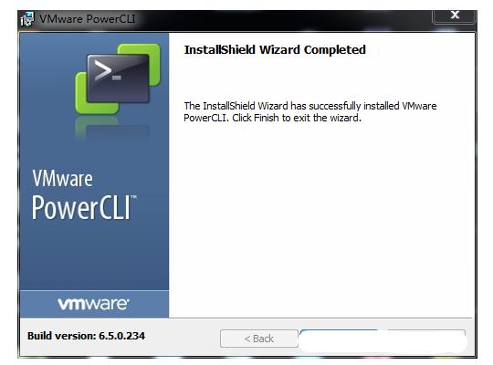Image resolution: width=493 pixels, height=365 pixels.
Task: Close the VMware PowerCLI installer window
Action: (x=455, y=16)
